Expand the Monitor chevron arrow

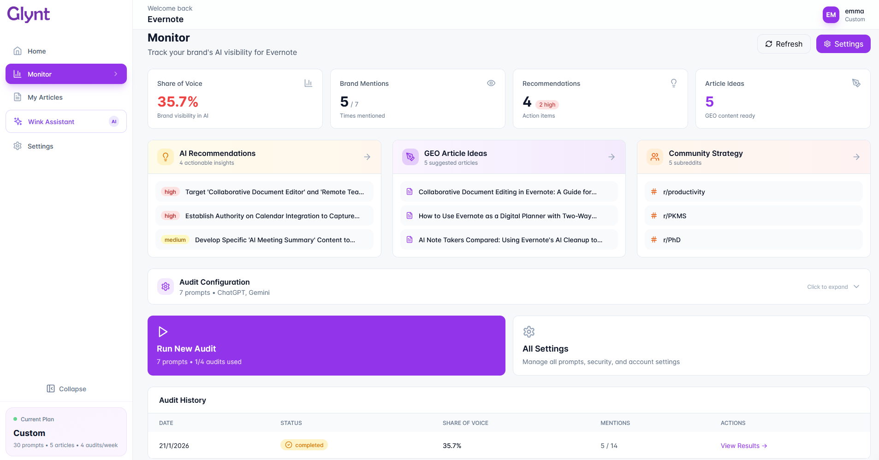click(x=116, y=74)
